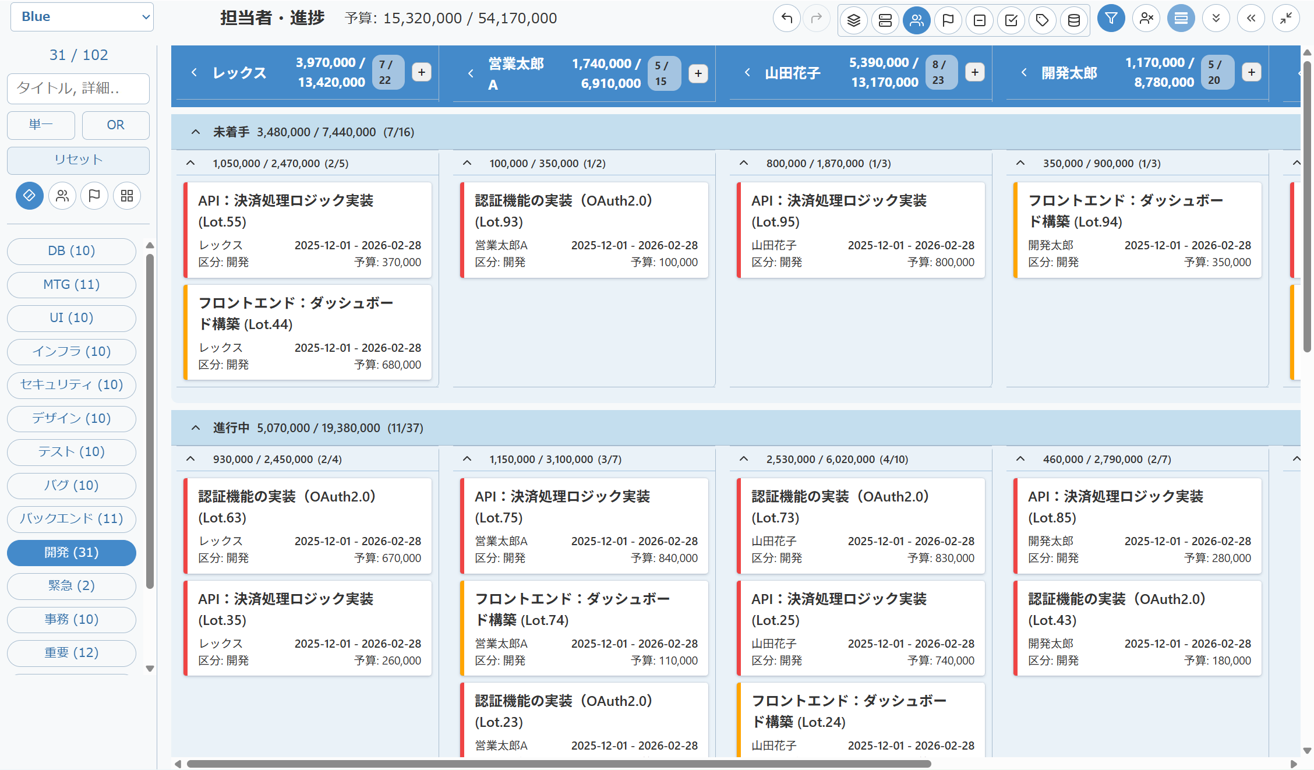
Task: Click the horizontal scrollbar at bottom
Action: tap(558, 764)
